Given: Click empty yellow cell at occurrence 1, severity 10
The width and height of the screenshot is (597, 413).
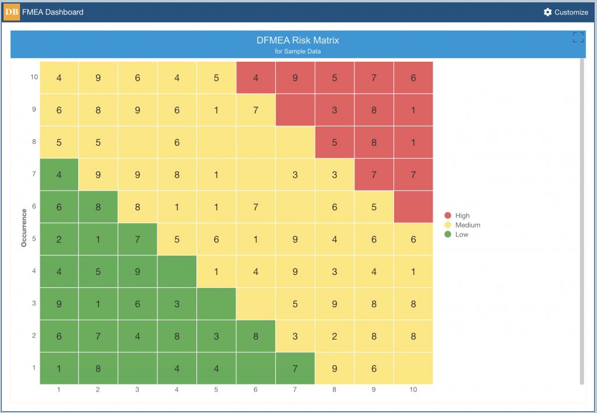Looking at the screenshot, I should (413, 369).
